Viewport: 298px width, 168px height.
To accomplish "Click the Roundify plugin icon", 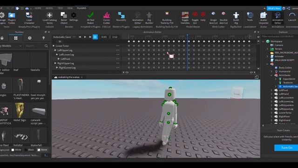I will 121,15.
